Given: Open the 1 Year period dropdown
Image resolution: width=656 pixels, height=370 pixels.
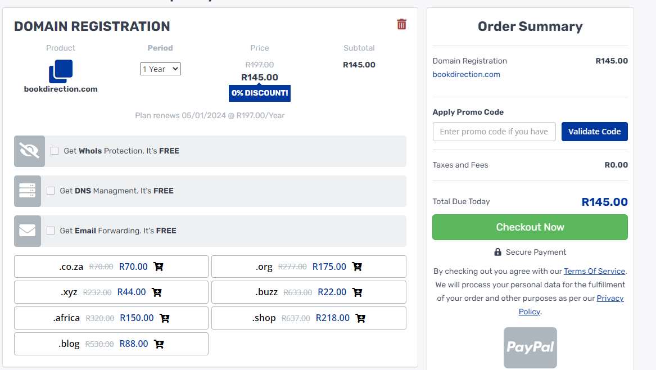Looking at the screenshot, I should click(x=160, y=69).
